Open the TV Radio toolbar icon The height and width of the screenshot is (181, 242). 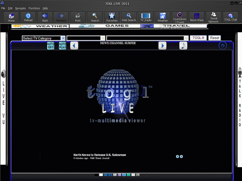(146, 17)
